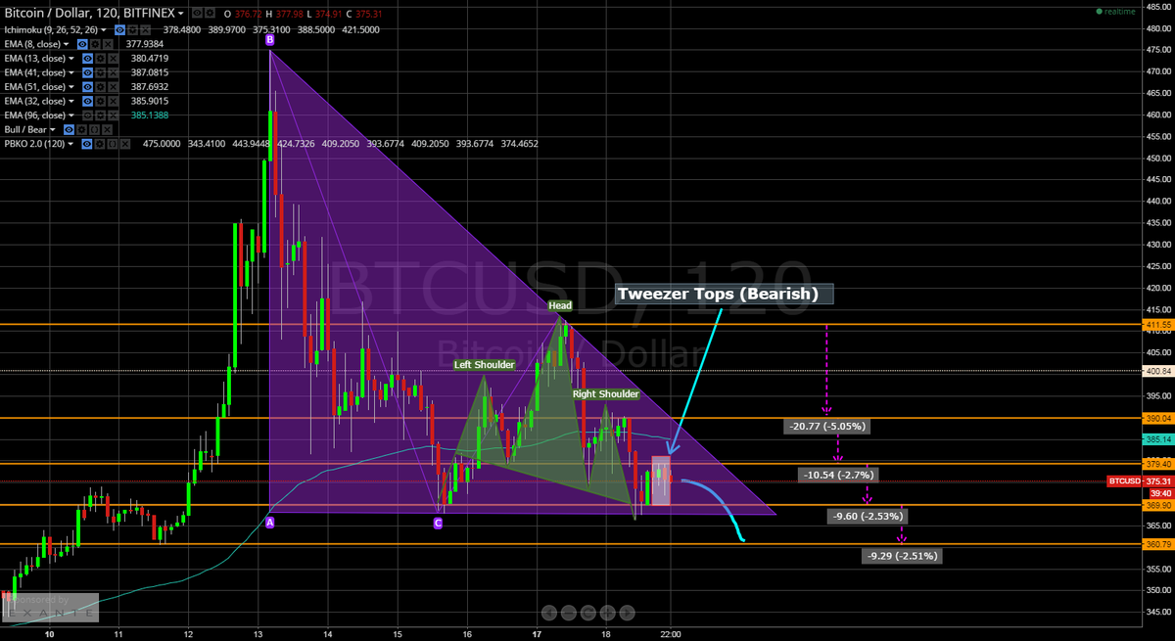Remove EMA (13, close) indicator
Screen dimensions: 1175x641
tap(113, 59)
